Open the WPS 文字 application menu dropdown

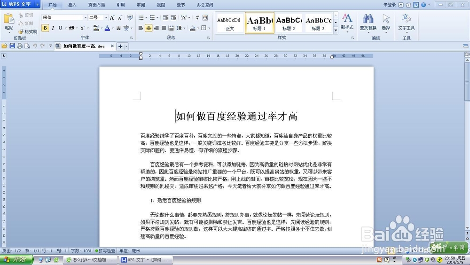point(37,5)
